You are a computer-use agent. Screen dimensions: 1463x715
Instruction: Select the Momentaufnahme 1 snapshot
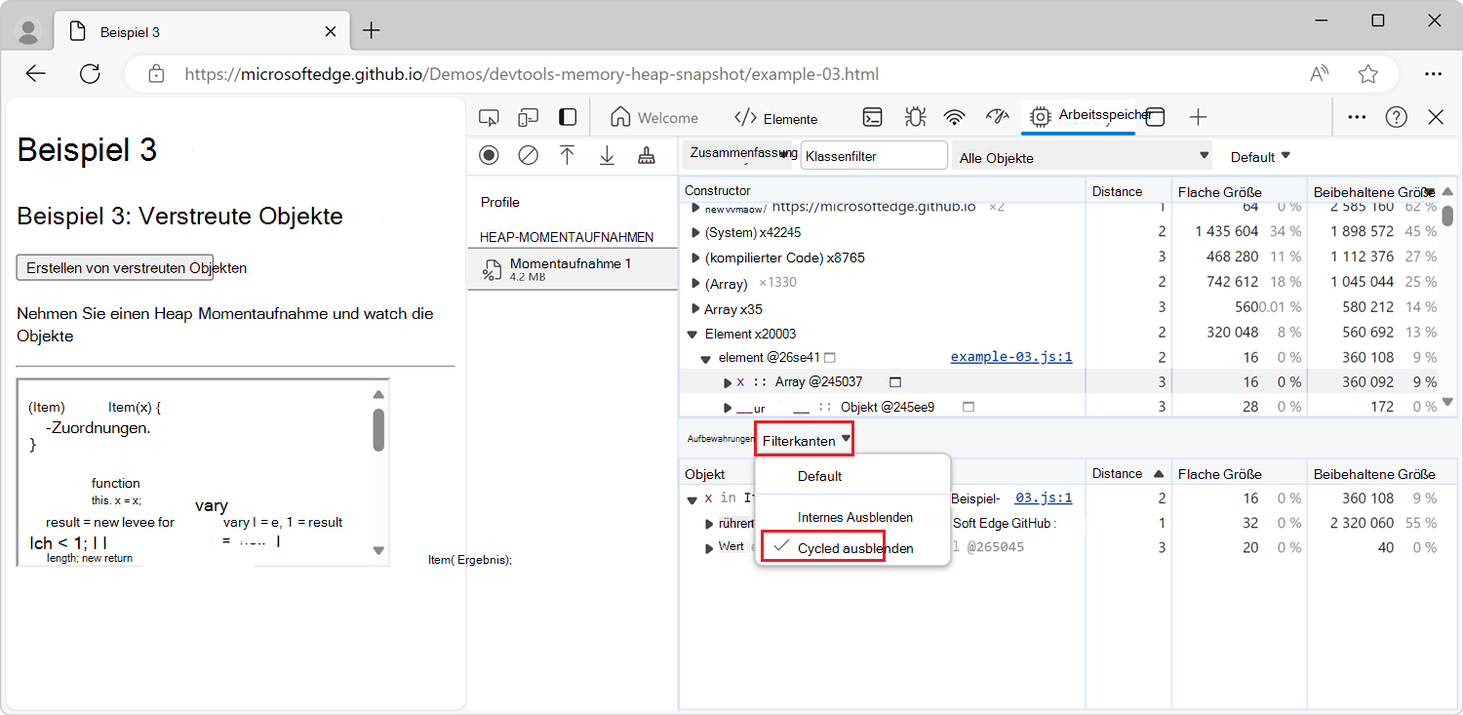573,269
